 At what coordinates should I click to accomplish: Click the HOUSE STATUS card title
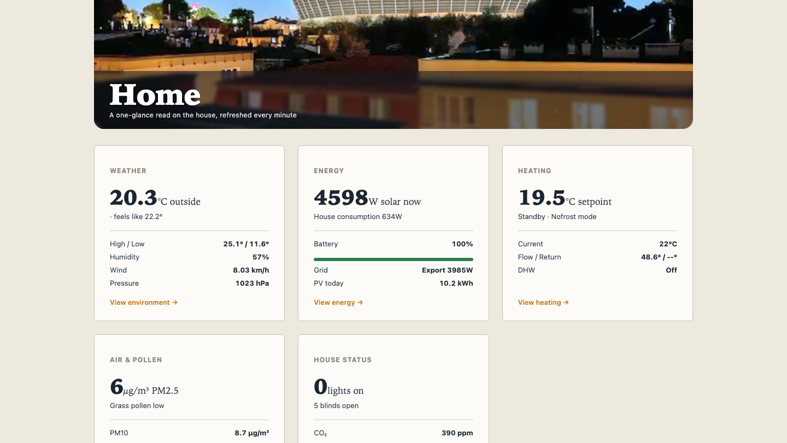pyautogui.click(x=343, y=360)
